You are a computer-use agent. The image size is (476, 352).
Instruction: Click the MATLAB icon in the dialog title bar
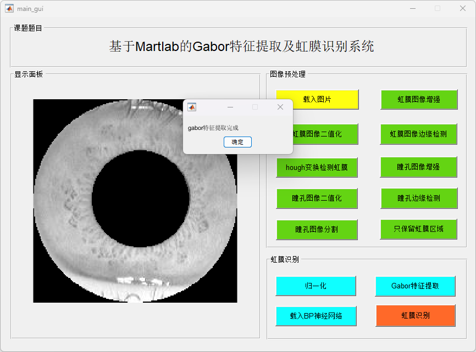192,107
